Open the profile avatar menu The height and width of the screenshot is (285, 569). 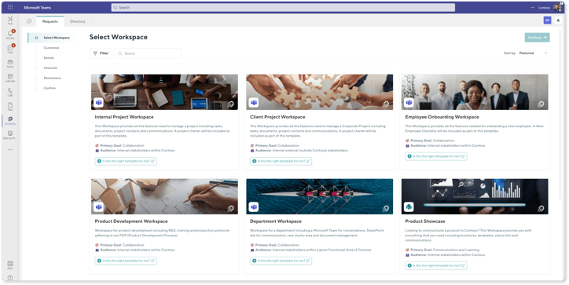557,7
